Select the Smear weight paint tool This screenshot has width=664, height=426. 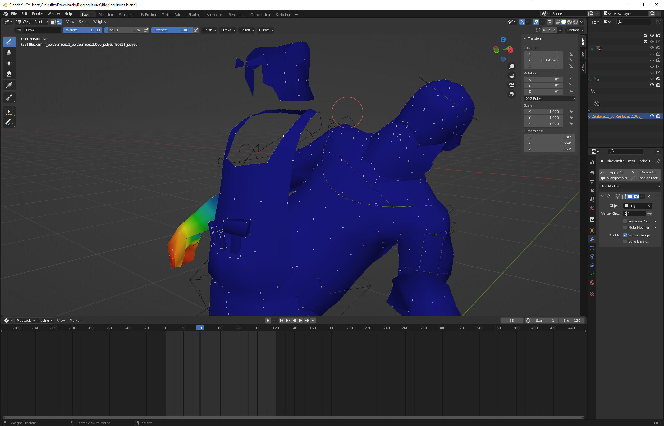click(x=9, y=74)
